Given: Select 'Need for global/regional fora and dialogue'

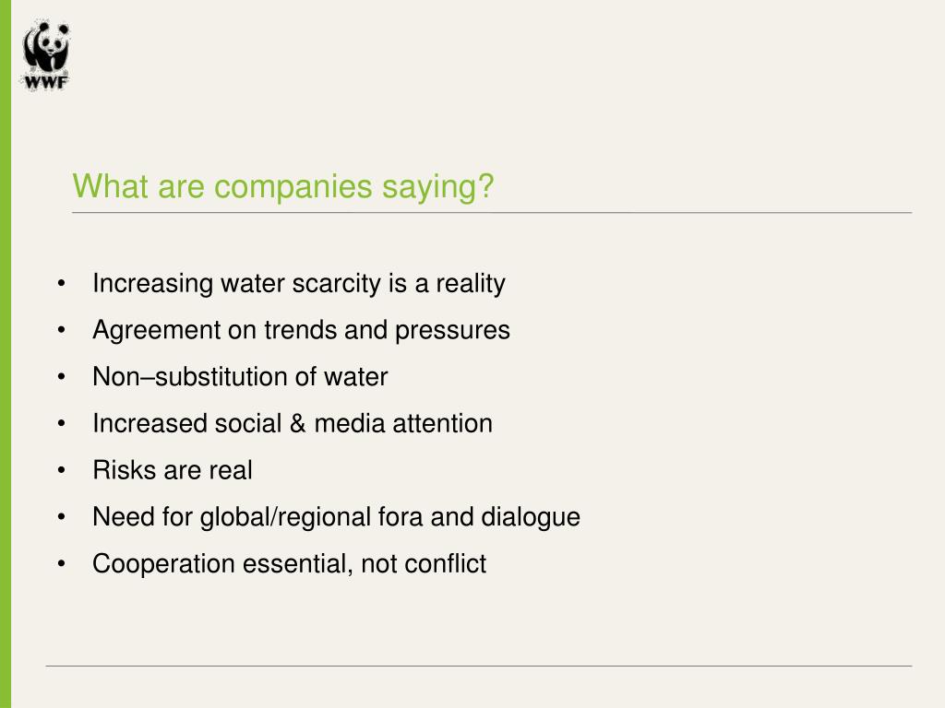Looking at the screenshot, I should pos(336,517).
